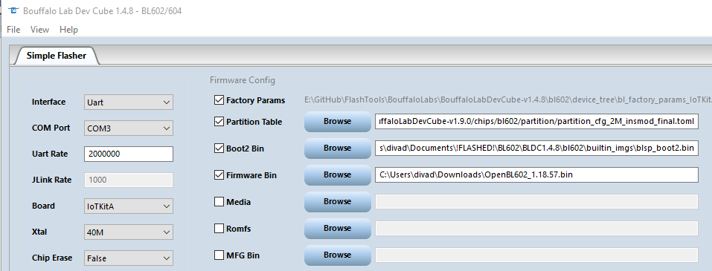Check the Romfs checkbox
The width and height of the screenshot is (712, 271).
(219, 229)
